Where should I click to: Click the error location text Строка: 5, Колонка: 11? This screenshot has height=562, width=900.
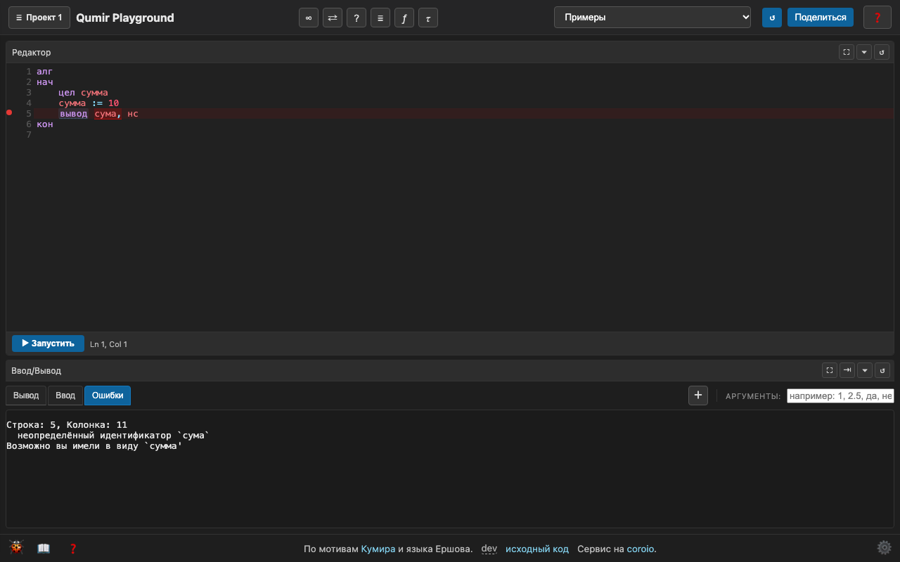(x=67, y=425)
